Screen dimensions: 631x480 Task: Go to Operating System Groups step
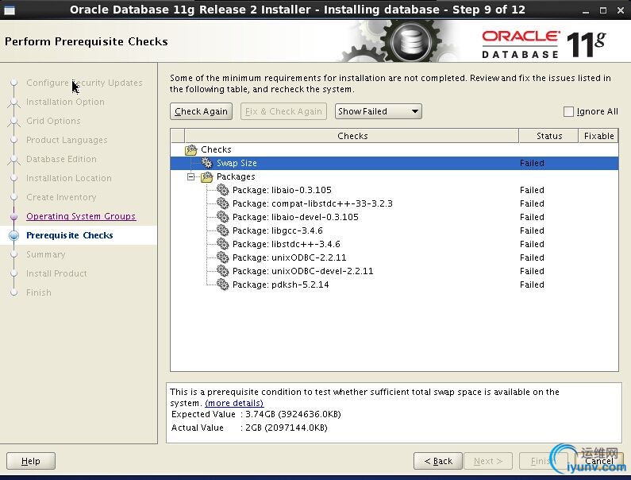81,216
